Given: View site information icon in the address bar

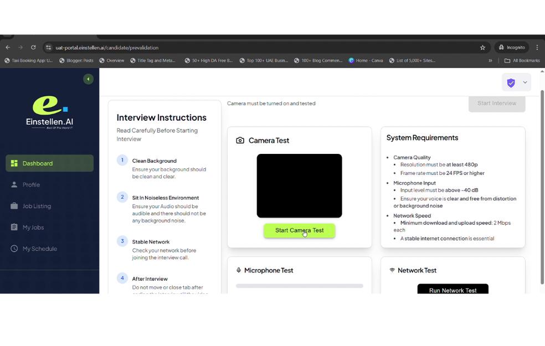Looking at the screenshot, I should pos(49,48).
